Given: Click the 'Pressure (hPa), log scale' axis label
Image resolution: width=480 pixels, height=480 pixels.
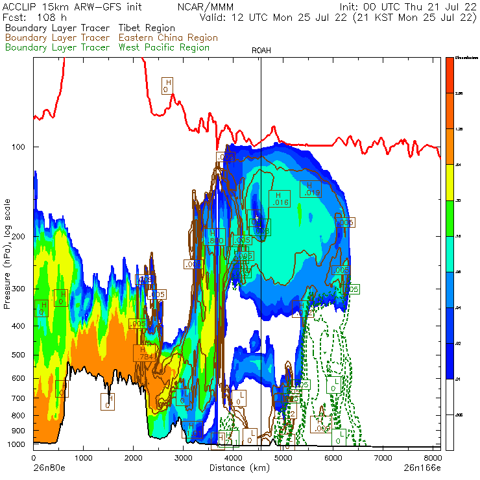Looking at the screenshot, I should tap(7, 254).
